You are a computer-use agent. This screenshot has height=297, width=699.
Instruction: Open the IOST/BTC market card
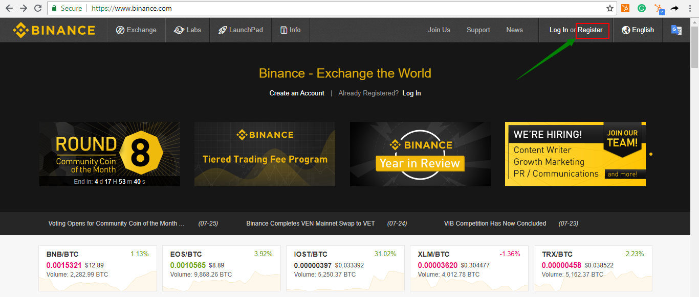345,268
